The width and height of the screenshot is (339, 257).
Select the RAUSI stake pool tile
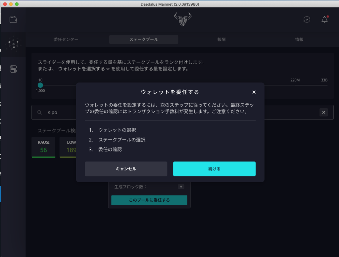[43, 147]
